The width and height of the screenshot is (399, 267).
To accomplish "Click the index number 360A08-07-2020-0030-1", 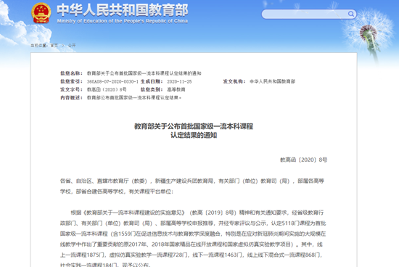I will tap(112, 81).
